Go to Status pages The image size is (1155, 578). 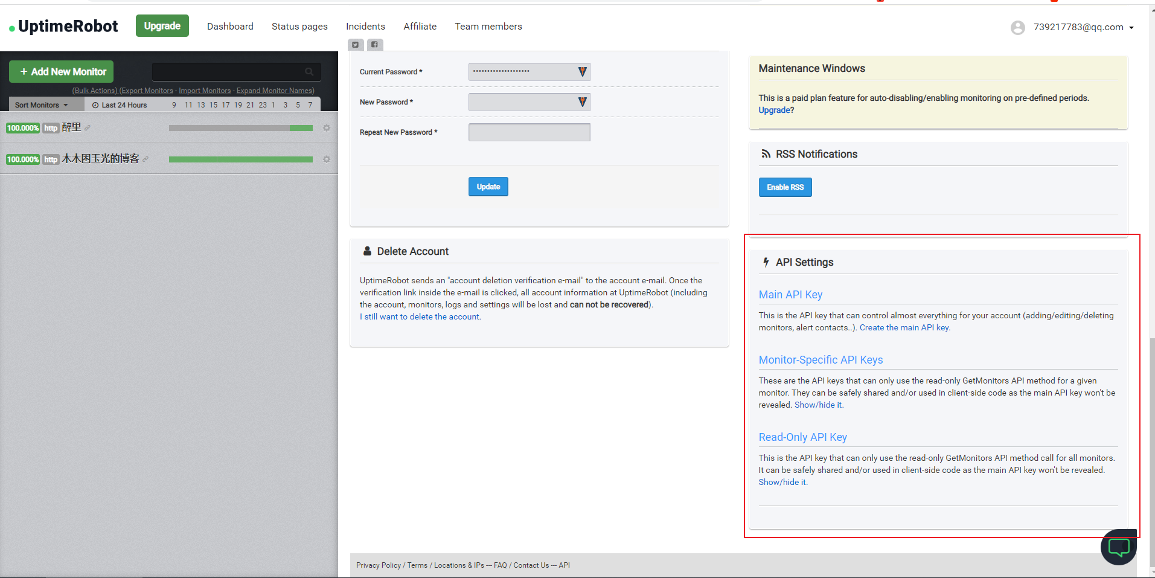click(299, 27)
